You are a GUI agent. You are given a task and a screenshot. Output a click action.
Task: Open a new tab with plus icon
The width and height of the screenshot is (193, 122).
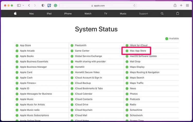pos(181,5)
